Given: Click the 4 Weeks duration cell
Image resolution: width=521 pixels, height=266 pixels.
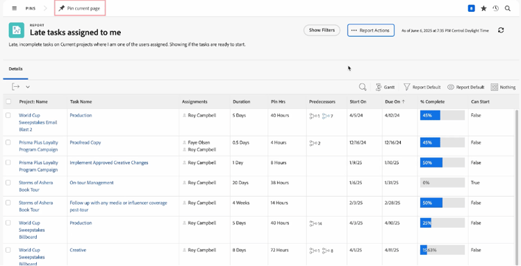Looking at the screenshot, I should tap(242, 203).
